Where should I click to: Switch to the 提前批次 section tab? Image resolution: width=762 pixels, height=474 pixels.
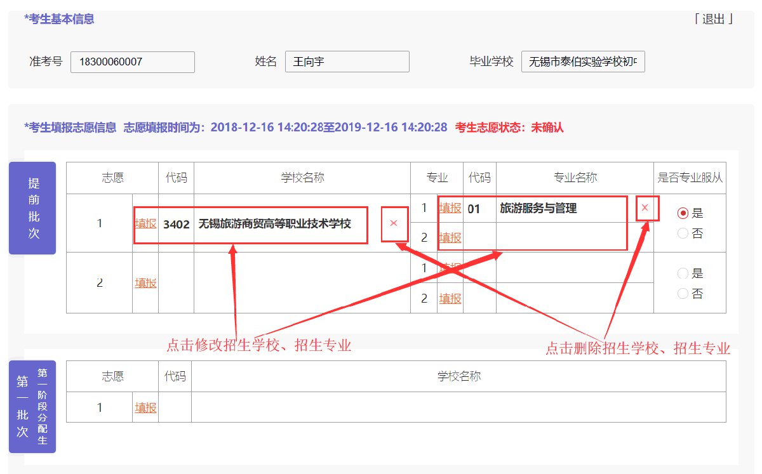32,208
